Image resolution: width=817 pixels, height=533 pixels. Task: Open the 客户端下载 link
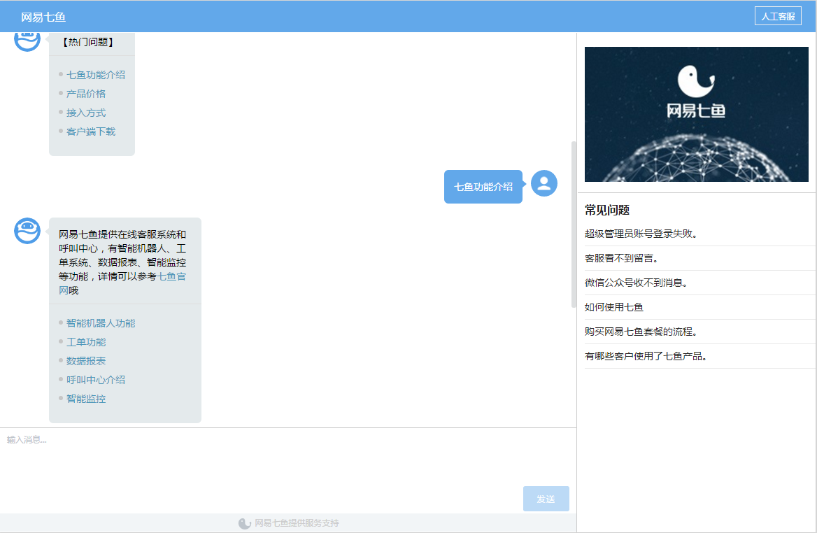[x=91, y=132]
